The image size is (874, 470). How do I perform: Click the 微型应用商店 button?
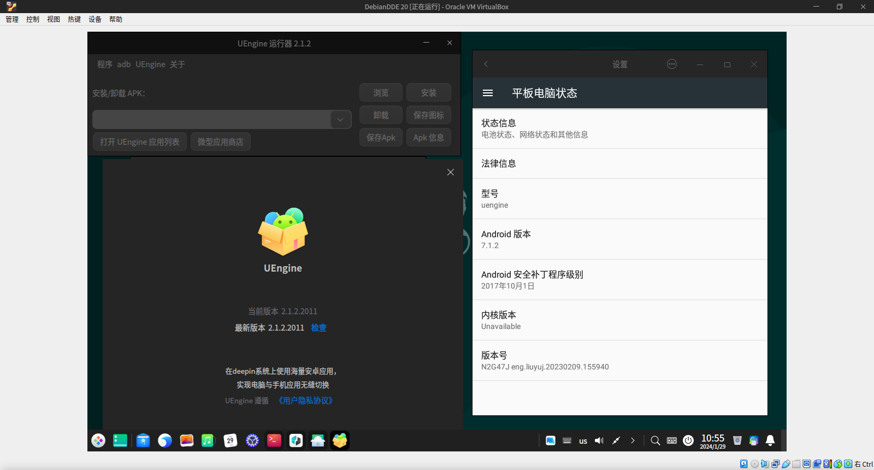point(221,142)
